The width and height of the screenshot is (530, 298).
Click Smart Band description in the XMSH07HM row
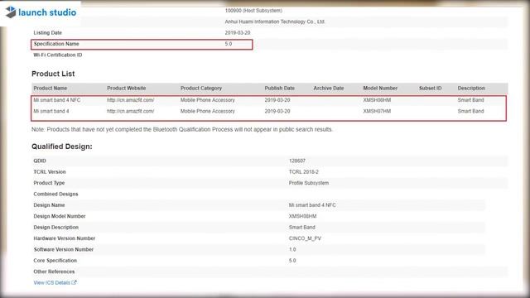coord(470,111)
